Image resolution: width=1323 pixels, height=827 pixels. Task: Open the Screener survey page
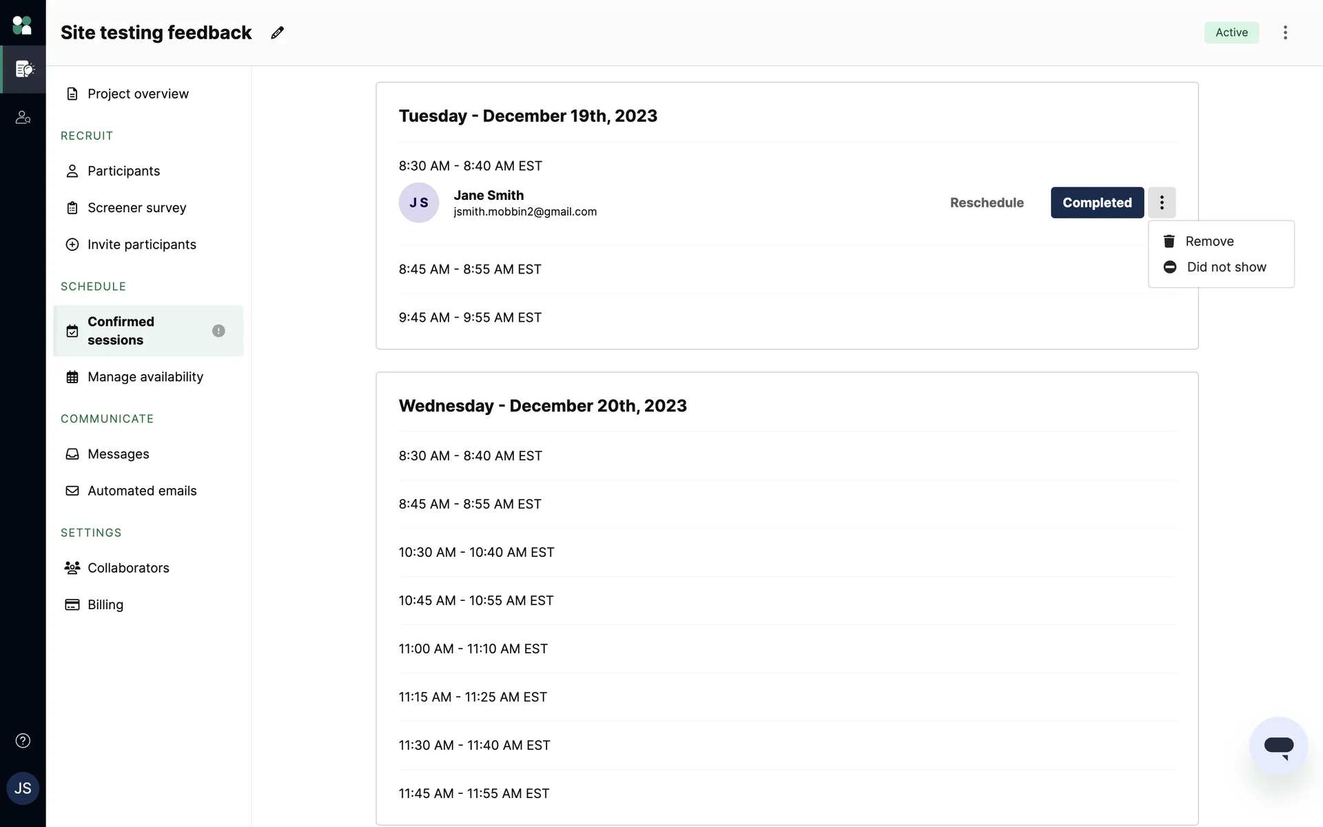click(x=136, y=208)
